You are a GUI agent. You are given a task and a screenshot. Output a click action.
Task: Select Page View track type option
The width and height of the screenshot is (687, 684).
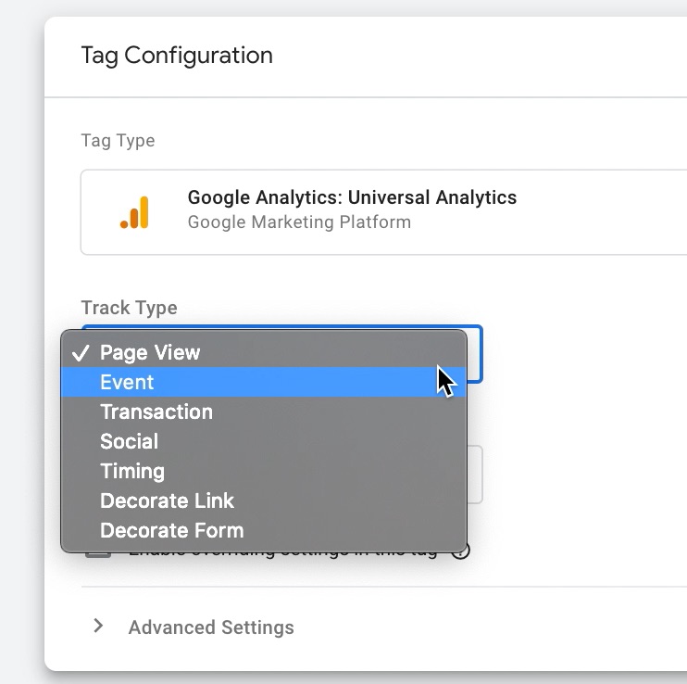click(263, 352)
